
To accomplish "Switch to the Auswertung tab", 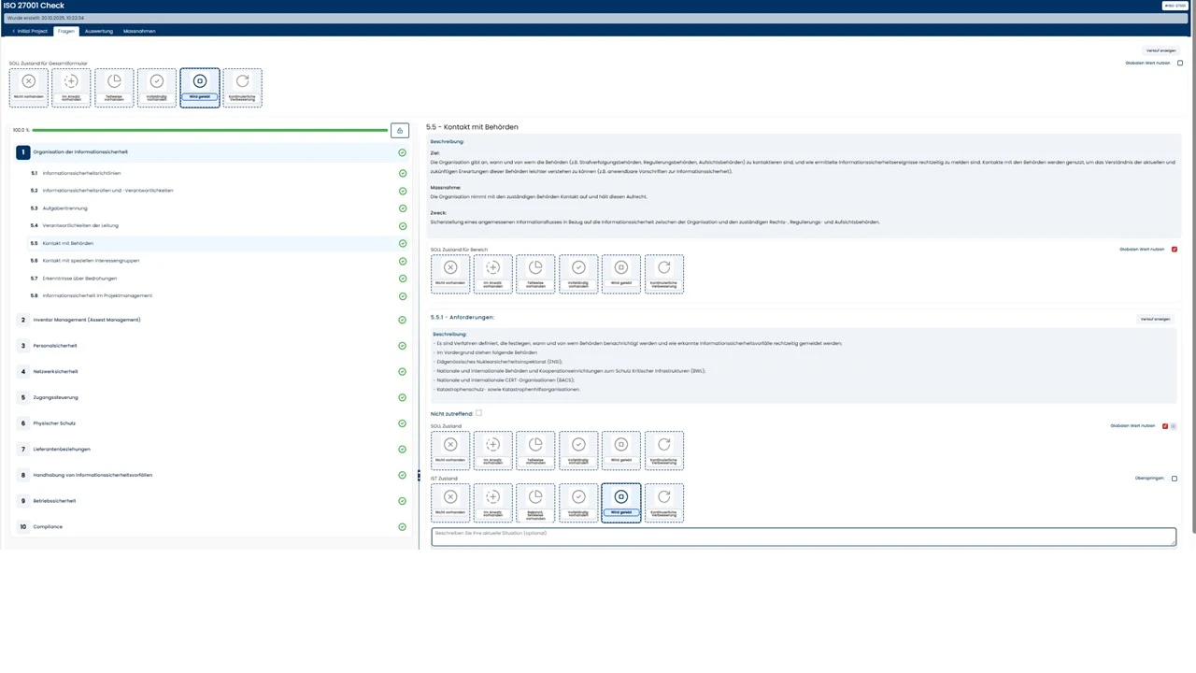I will (x=98, y=31).
